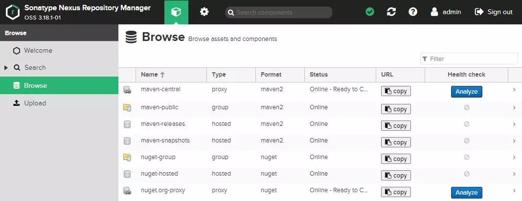Open Upload in the sidebar menu

click(x=35, y=103)
